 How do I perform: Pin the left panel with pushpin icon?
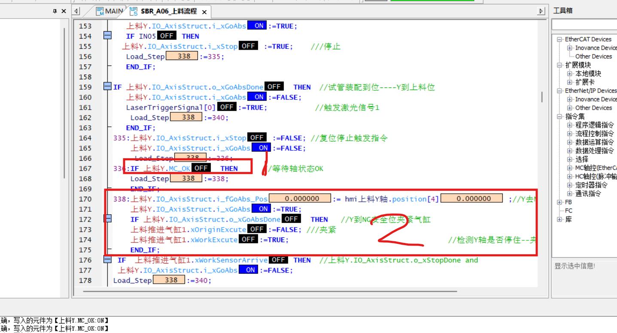click(55, 12)
